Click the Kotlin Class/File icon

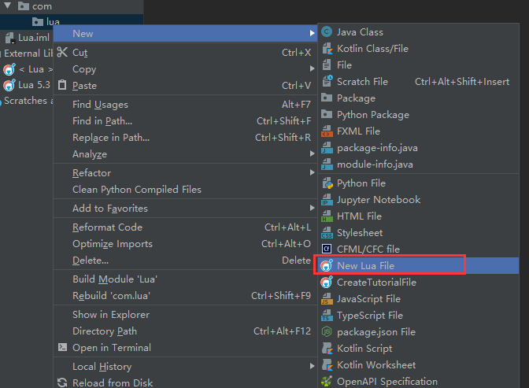pyautogui.click(x=327, y=49)
